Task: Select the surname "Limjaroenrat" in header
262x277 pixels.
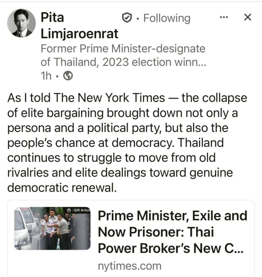Action: tap(79, 33)
